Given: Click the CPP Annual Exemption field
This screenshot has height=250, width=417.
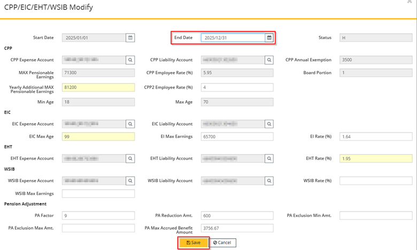Looking at the screenshot, I should click(376, 60).
